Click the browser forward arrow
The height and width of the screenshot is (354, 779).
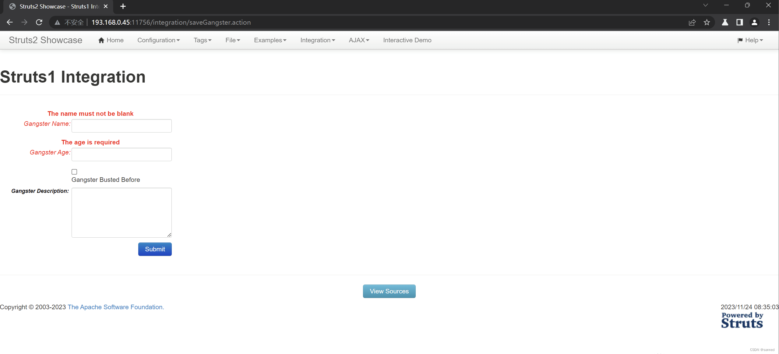tap(24, 22)
